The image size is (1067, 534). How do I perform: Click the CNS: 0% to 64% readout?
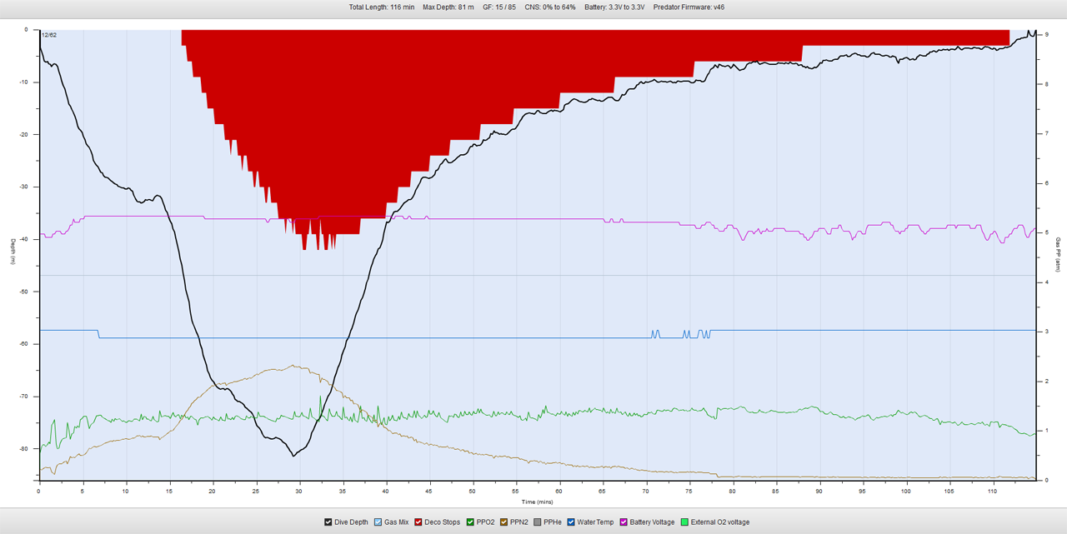(549, 7)
